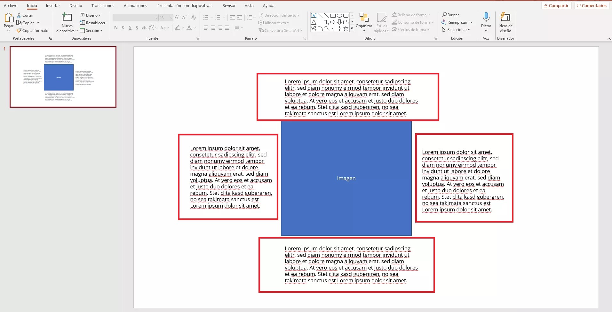Image resolution: width=612 pixels, height=312 pixels.
Task: Open the Copiar dropdown arrow
Action: 38,23
